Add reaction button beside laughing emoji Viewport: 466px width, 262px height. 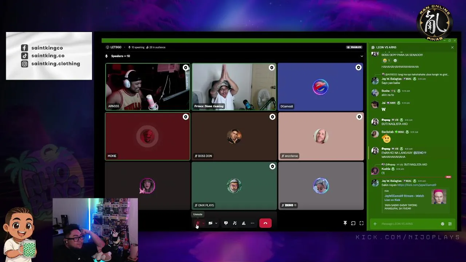click(x=395, y=60)
